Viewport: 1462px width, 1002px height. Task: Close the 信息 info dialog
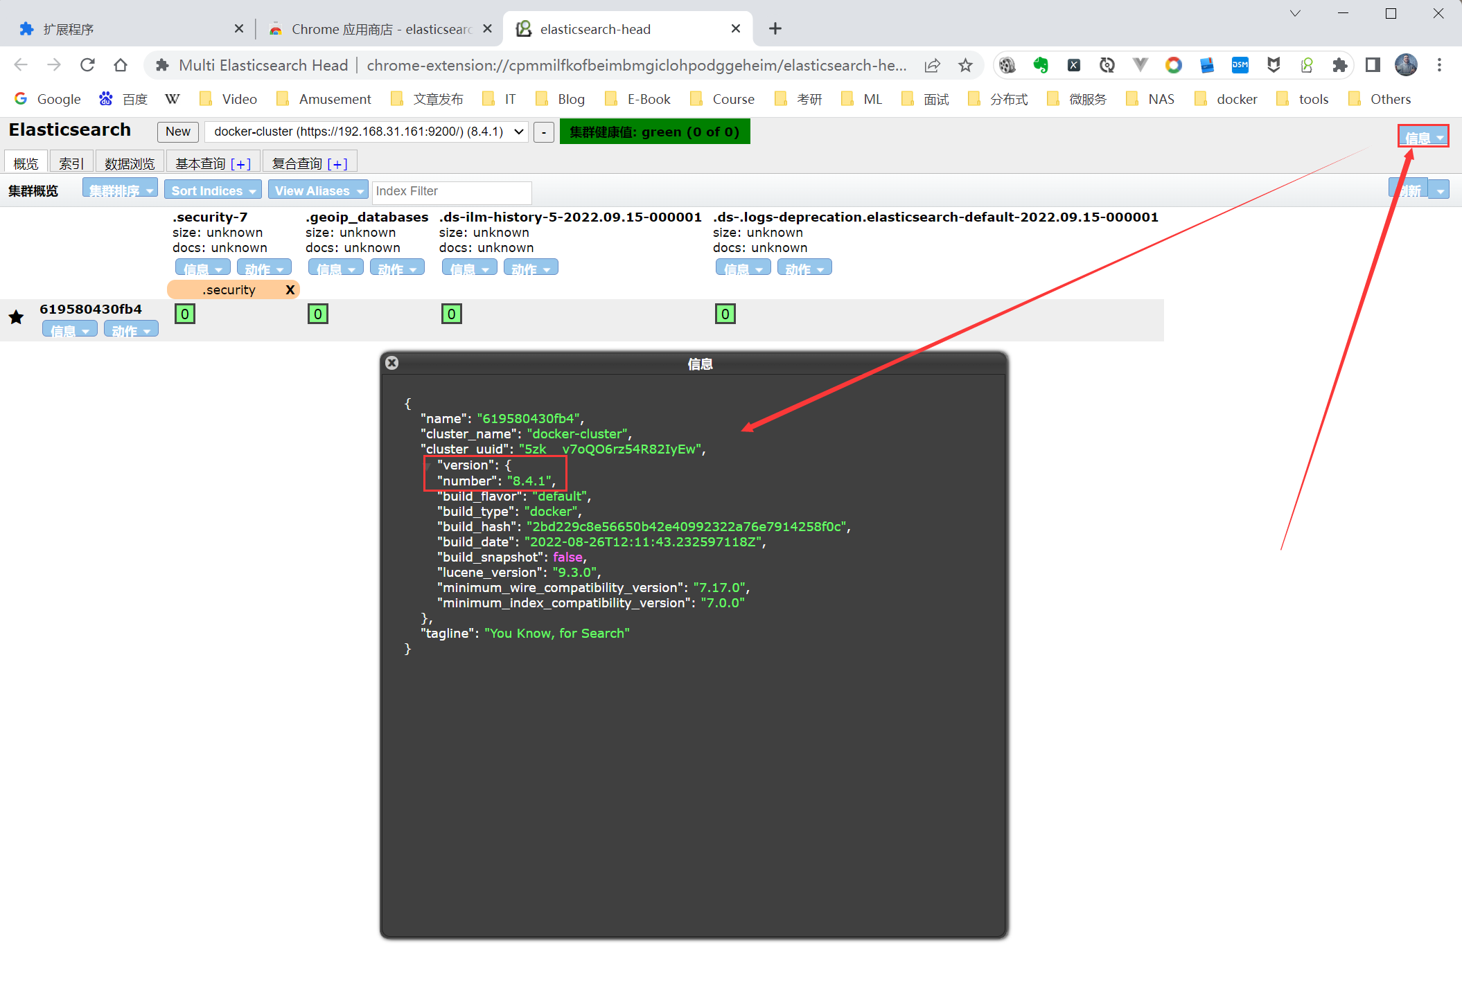coord(391,363)
